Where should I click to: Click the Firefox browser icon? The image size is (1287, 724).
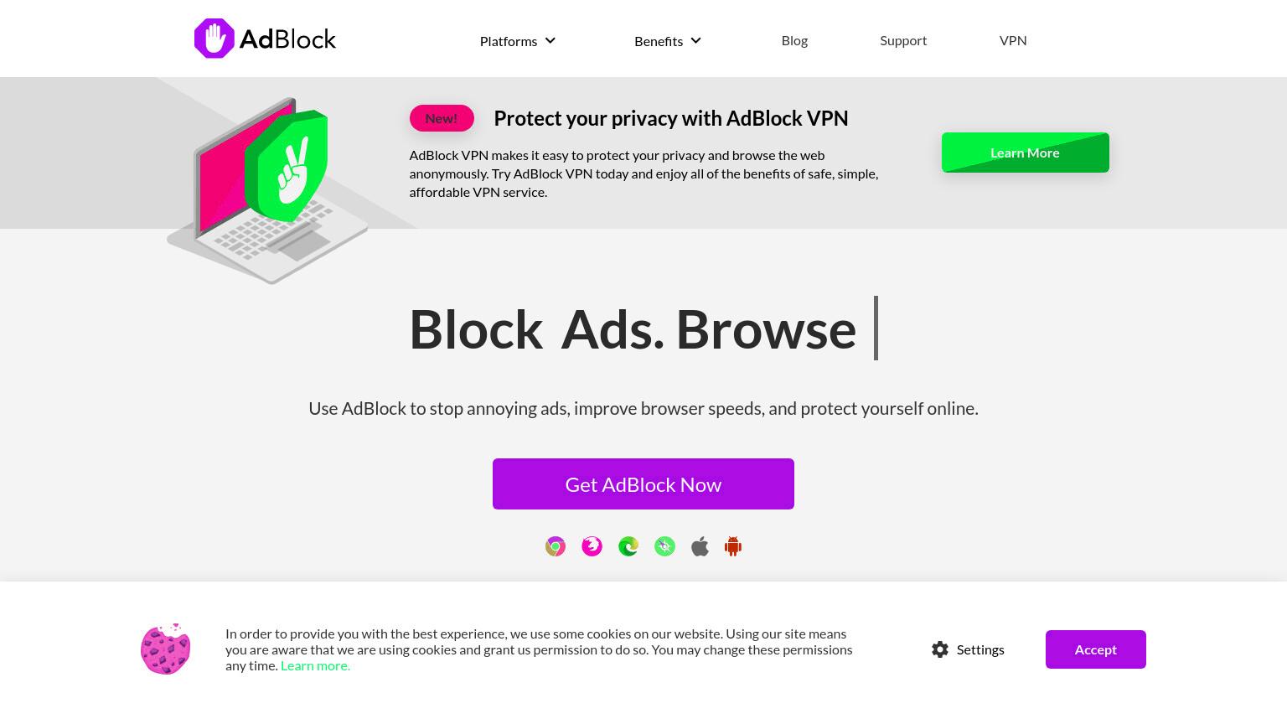point(592,547)
